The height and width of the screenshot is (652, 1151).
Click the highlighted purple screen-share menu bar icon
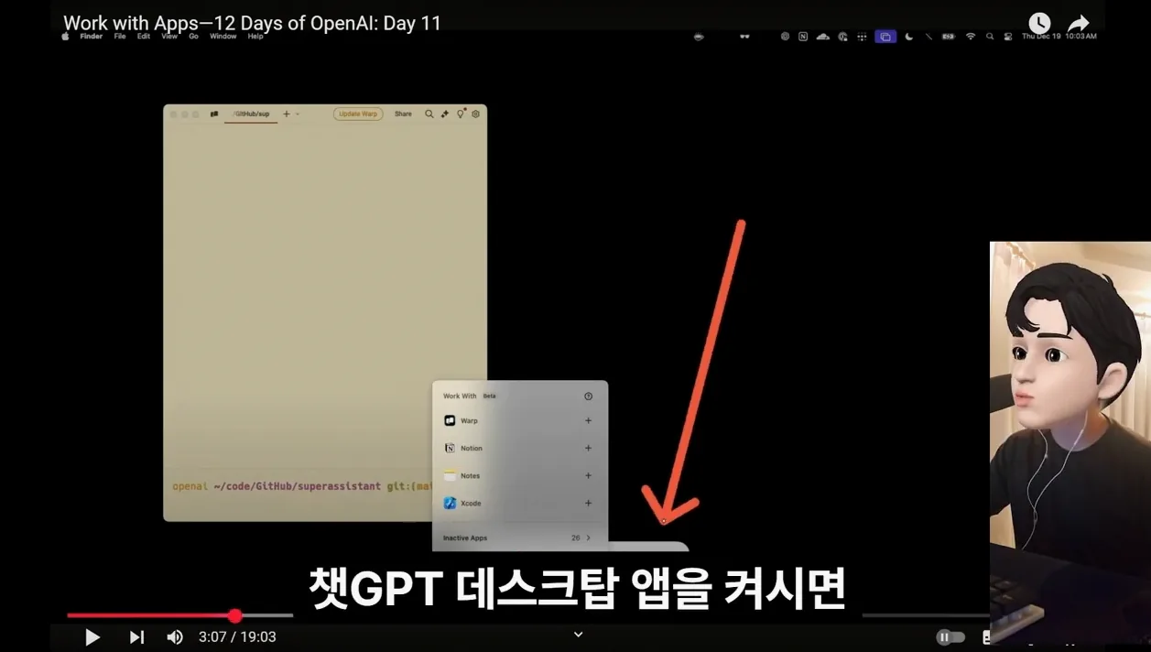(885, 37)
